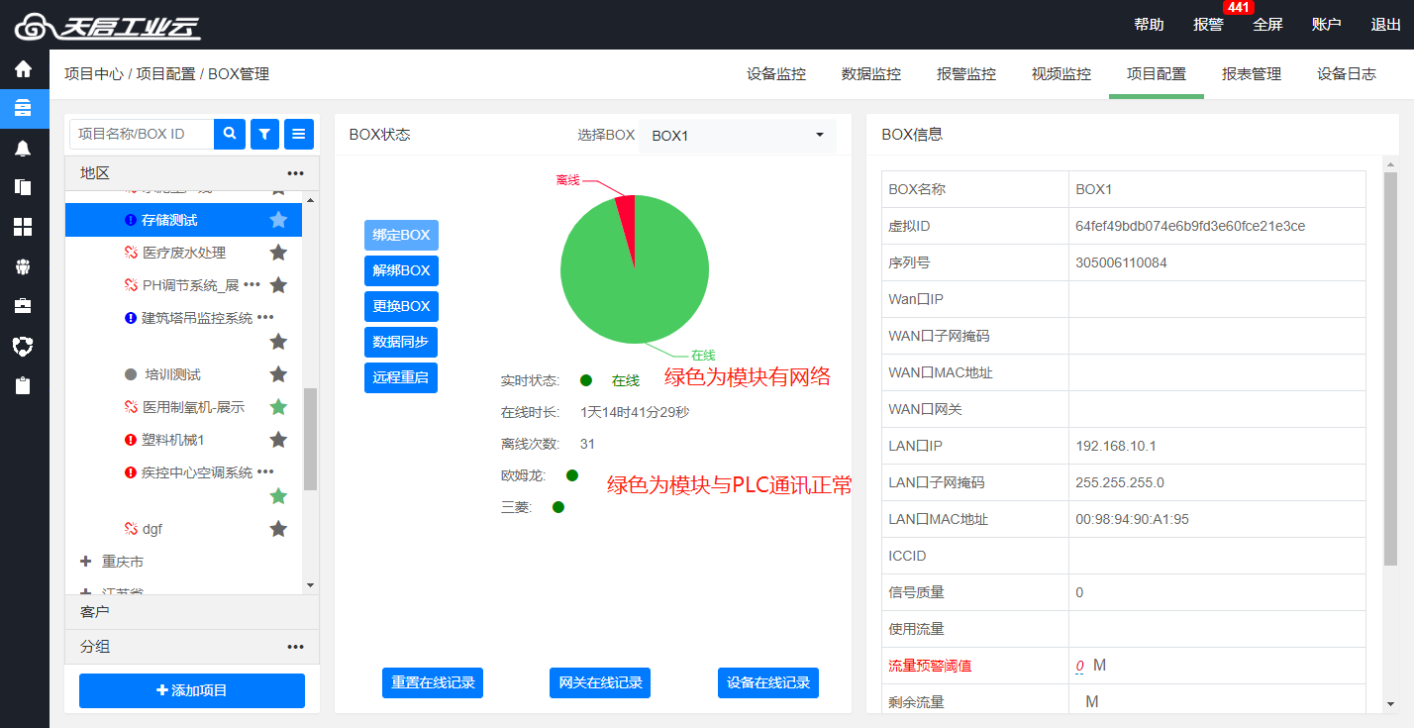Viewport: 1414px width, 728px height.
Task: Open the hamburger list menu button
Action: pyautogui.click(x=299, y=134)
